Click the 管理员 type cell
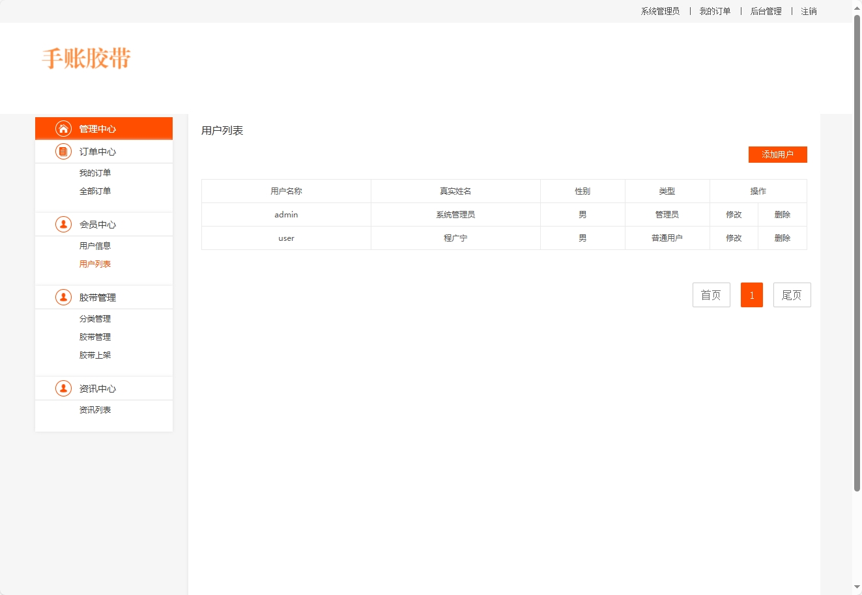This screenshot has width=862, height=595. [x=667, y=214]
